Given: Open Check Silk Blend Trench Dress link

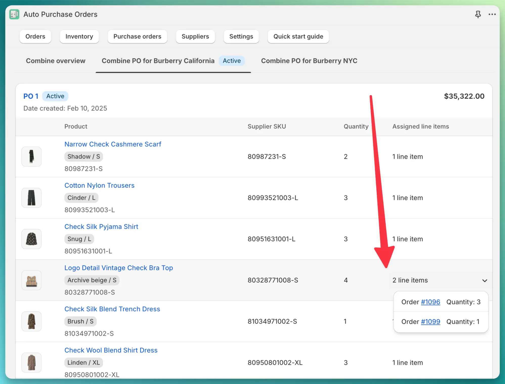Looking at the screenshot, I should [x=112, y=309].
